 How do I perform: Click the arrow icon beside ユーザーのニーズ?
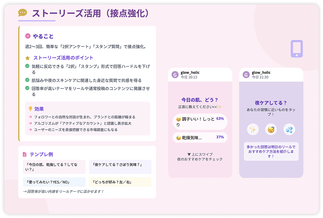[30, 129]
